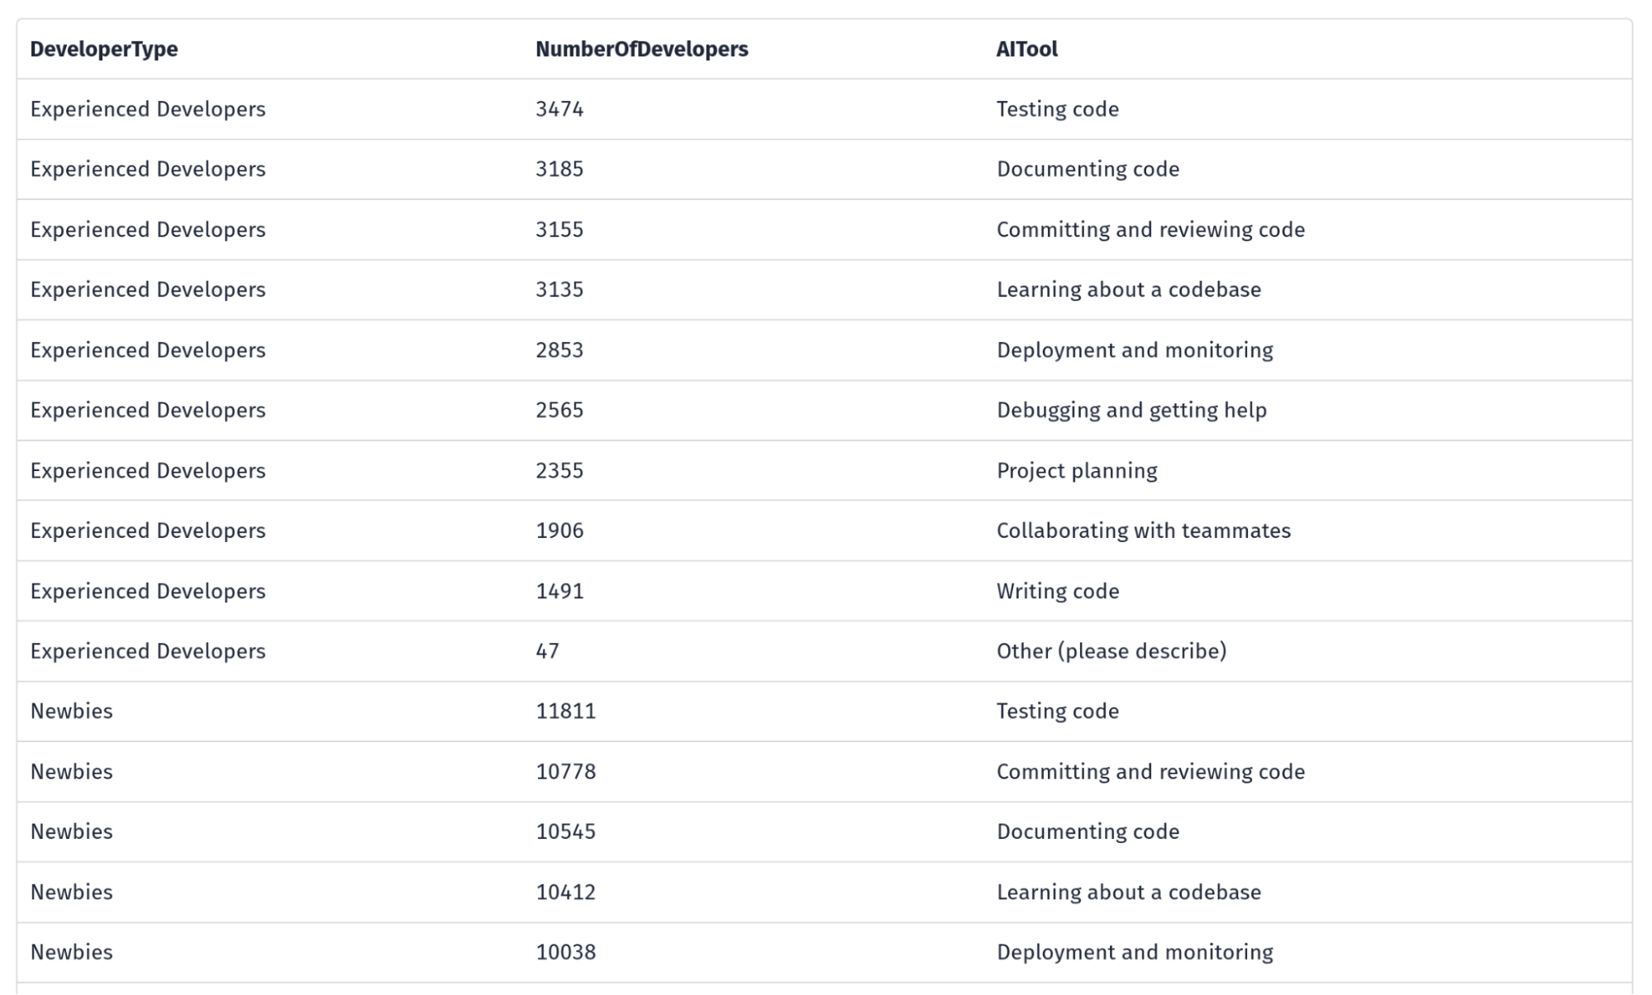Select the cell showing 10778

[x=565, y=772]
